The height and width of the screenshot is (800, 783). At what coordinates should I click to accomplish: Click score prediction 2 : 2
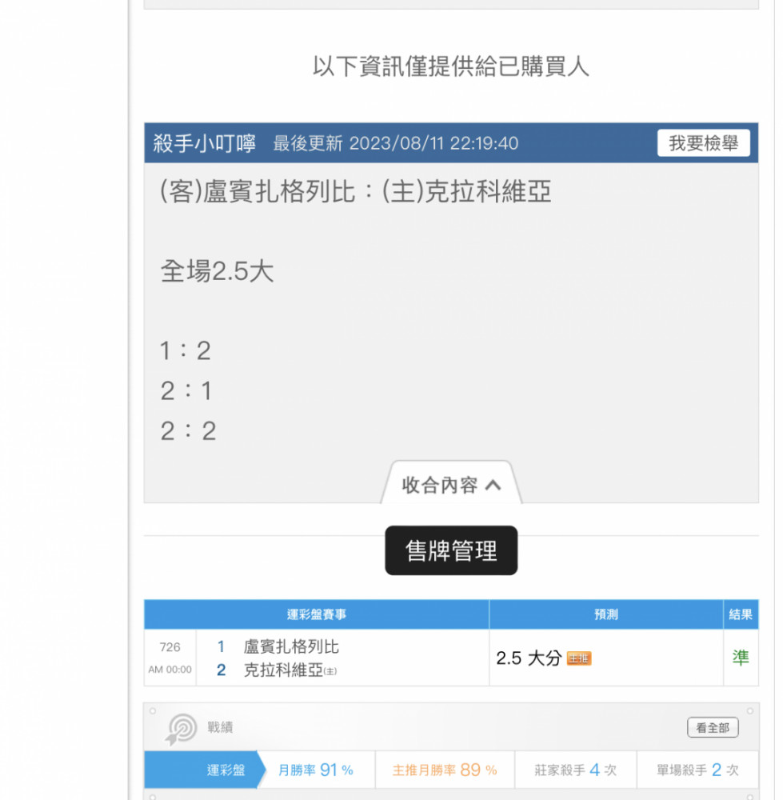[x=188, y=431]
